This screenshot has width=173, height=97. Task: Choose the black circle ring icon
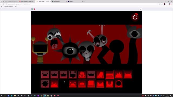point(119,84)
